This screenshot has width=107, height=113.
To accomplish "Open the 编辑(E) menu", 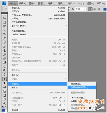I will [22, 3].
